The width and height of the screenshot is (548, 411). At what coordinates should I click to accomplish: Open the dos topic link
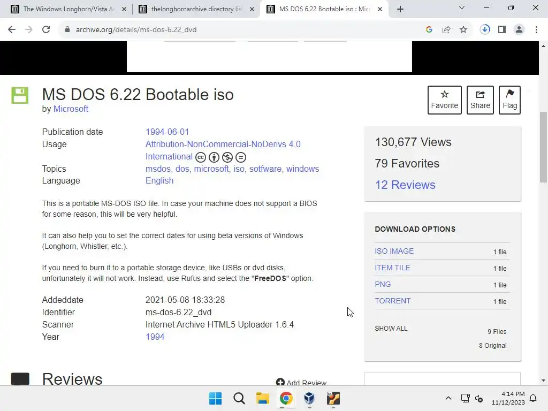coord(182,169)
